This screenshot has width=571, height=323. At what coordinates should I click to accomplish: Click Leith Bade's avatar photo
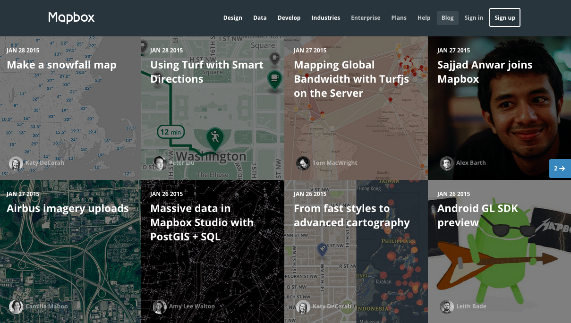click(447, 307)
